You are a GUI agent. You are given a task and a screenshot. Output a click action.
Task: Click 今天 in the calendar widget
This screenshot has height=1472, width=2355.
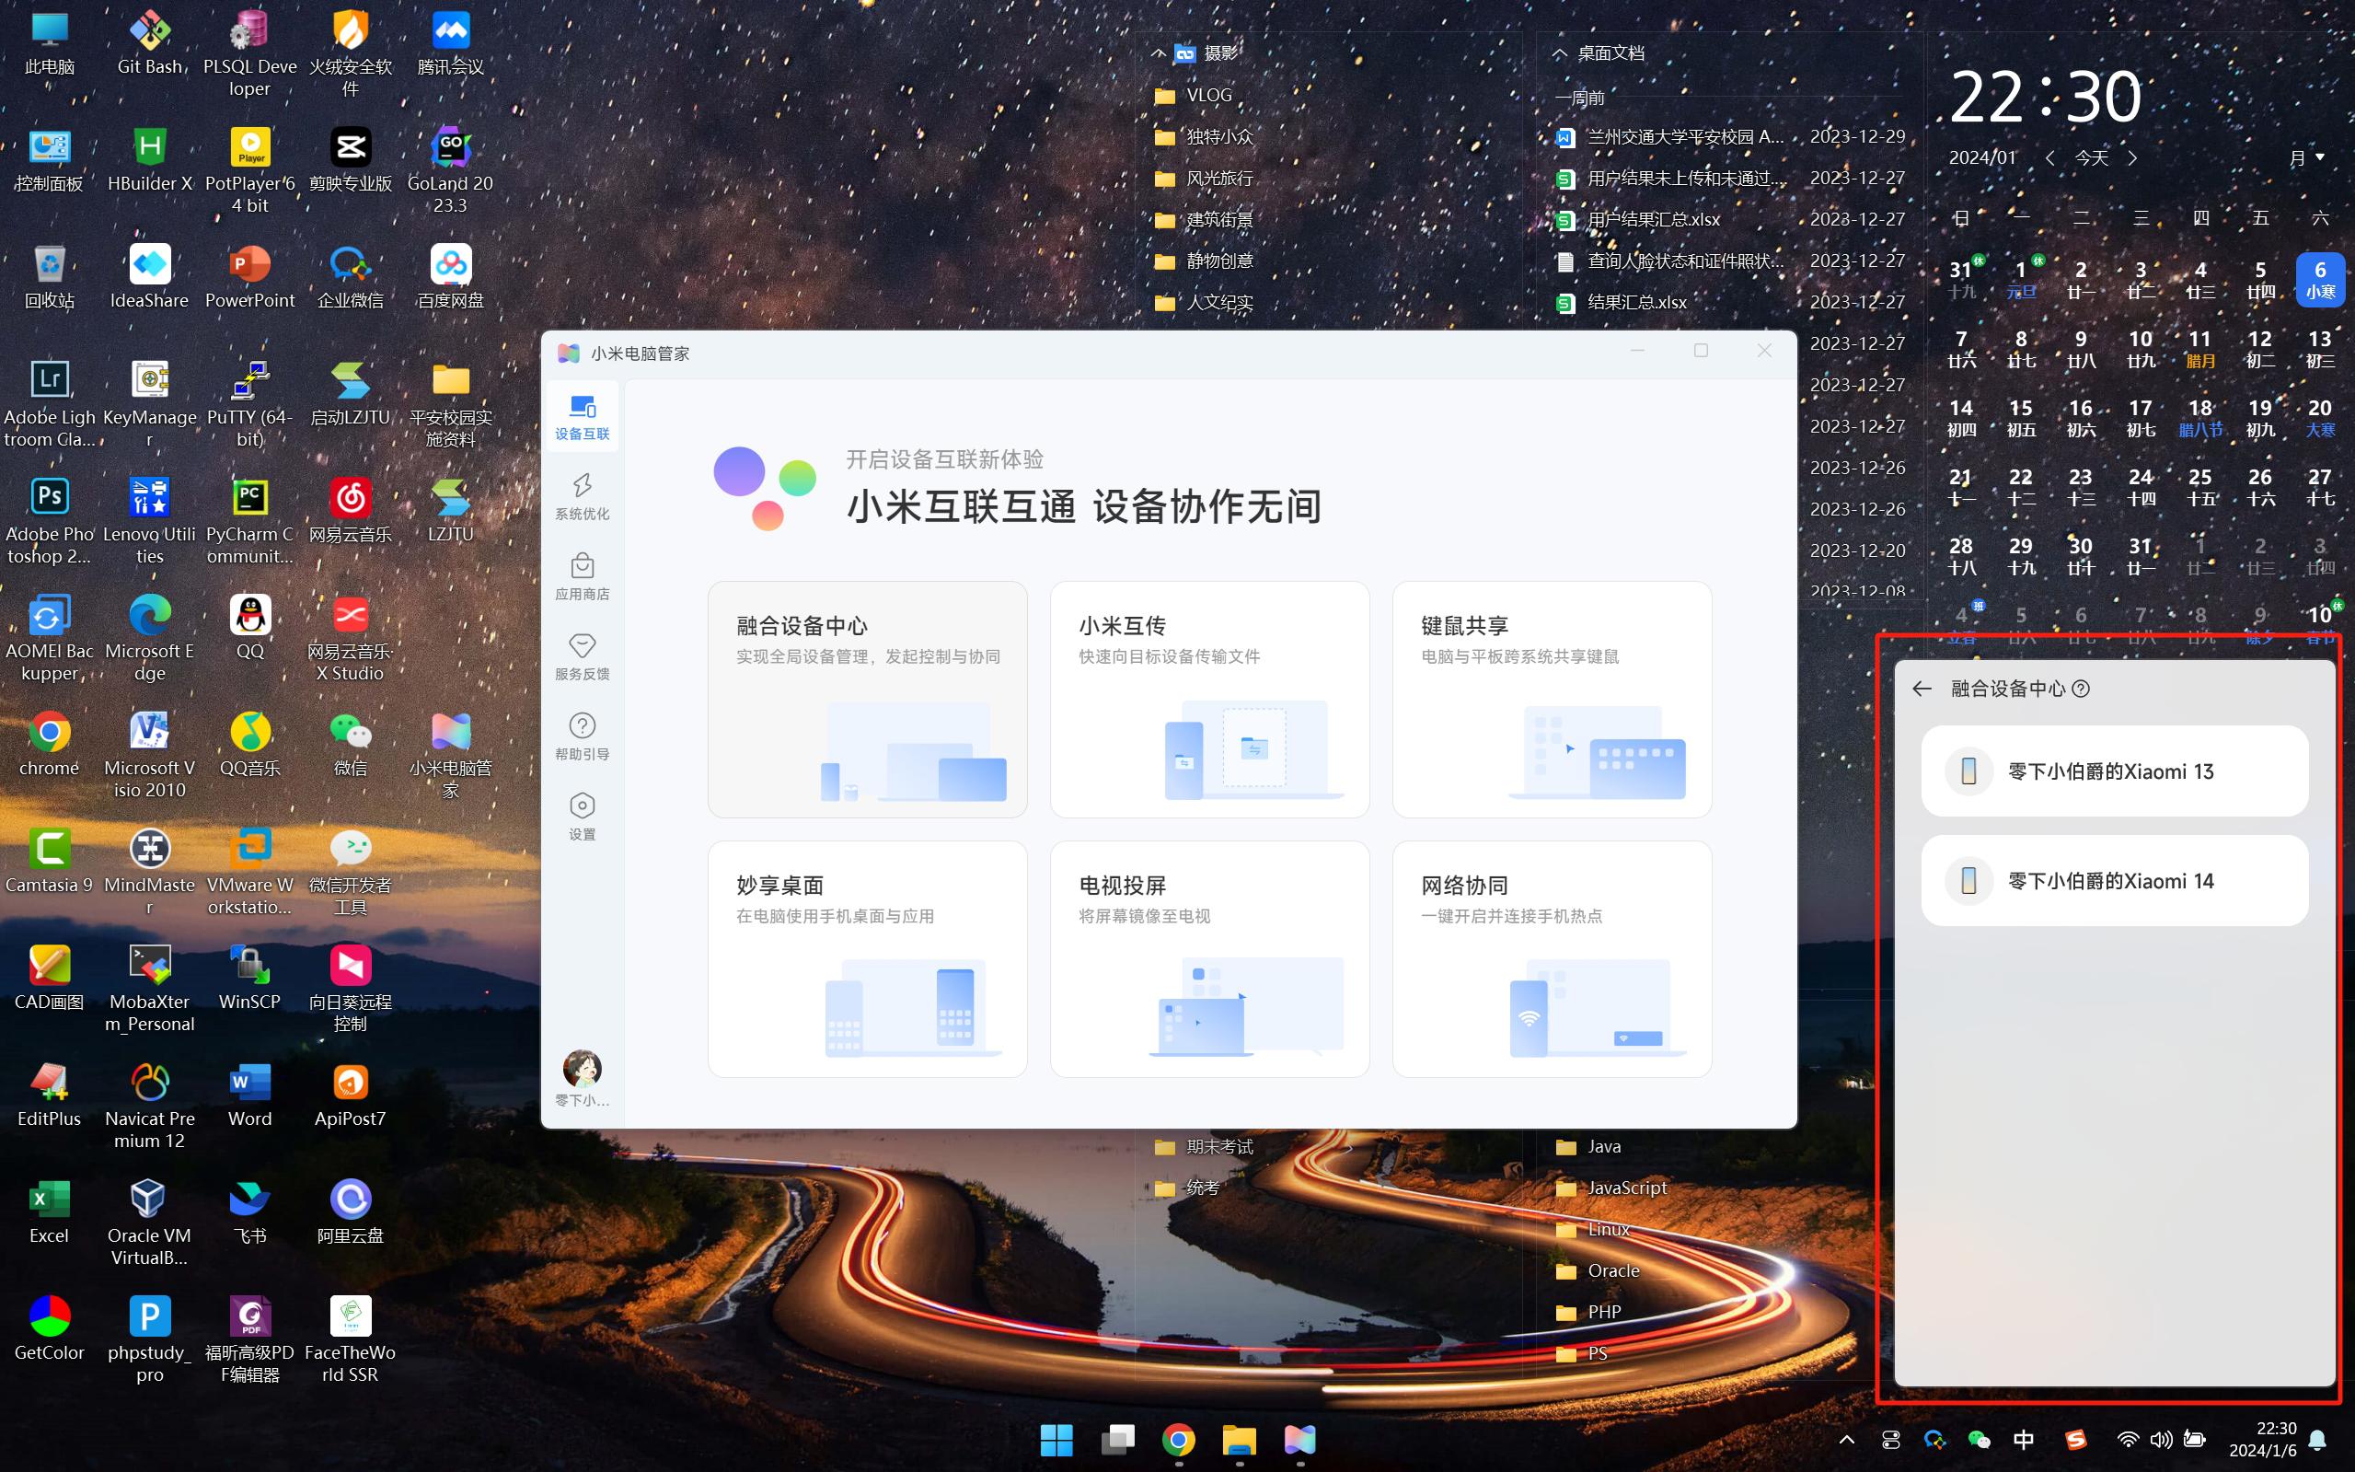click(2090, 157)
